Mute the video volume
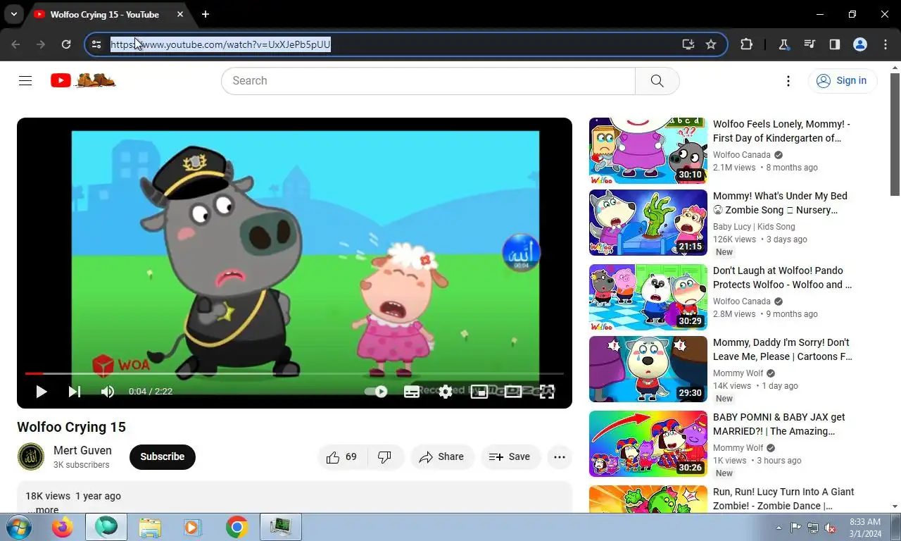The height and width of the screenshot is (541, 901). (107, 392)
